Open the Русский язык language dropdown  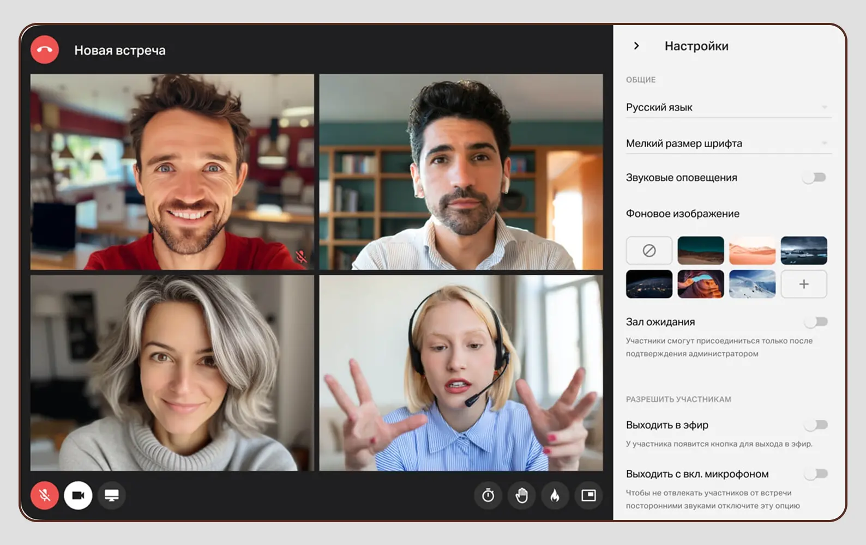pyautogui.click(x=728, y=107)
